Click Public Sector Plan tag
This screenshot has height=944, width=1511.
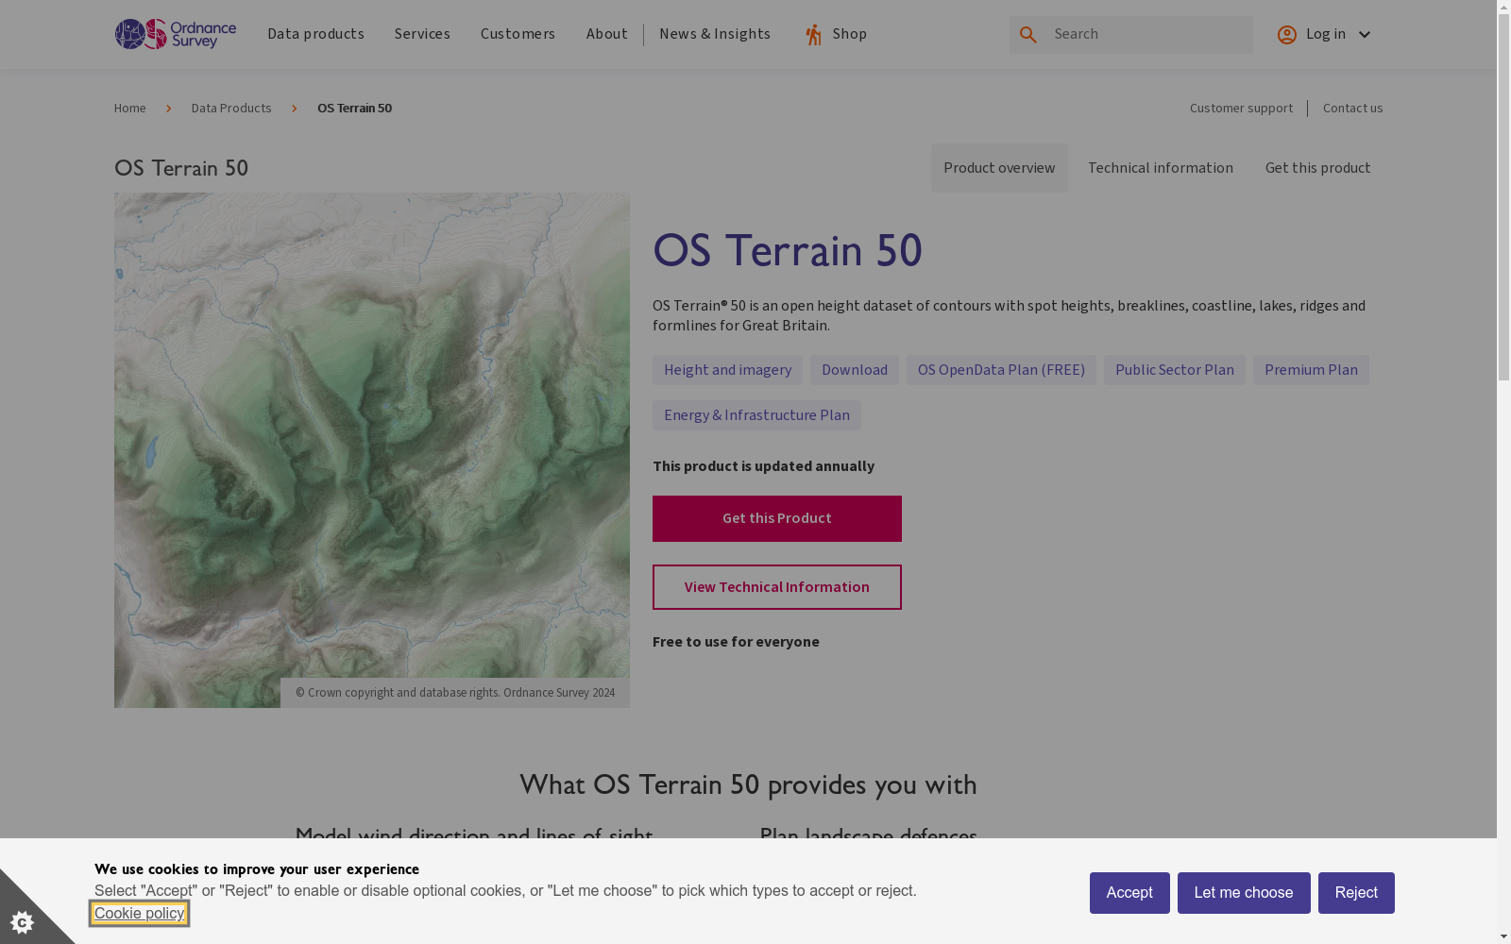pyautogui.click(x=1175, y=370)
